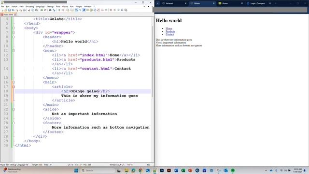Save the current file with toolbar icon
The width and height of the screenshot is (309, 174).
click(x=9, y=10)
